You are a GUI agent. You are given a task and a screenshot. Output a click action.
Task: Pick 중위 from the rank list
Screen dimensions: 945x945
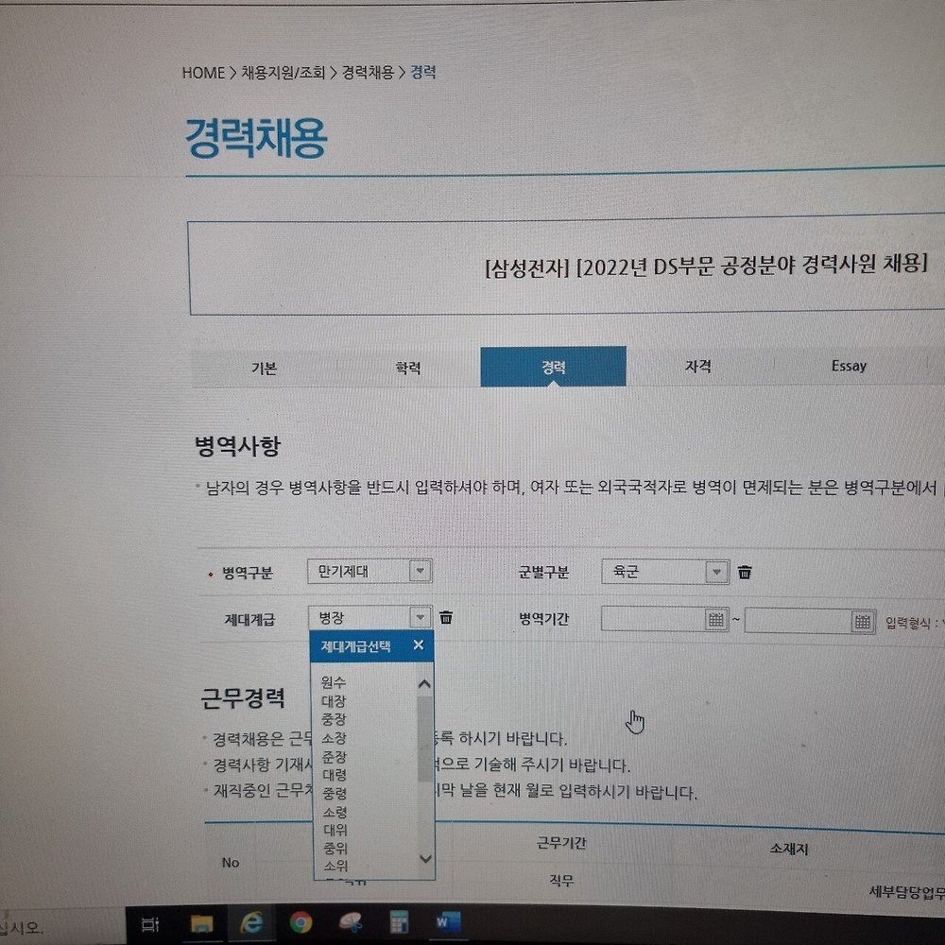click(x=335, y=848)
